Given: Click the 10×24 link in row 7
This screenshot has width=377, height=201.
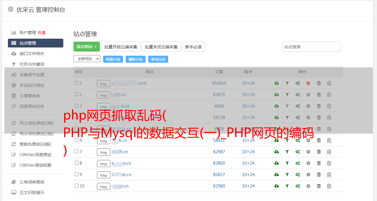Looking at the screenshot, I should [x=248, y=152].
